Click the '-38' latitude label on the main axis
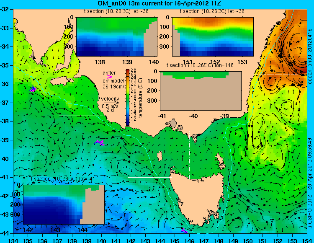 tap(5, 121)
